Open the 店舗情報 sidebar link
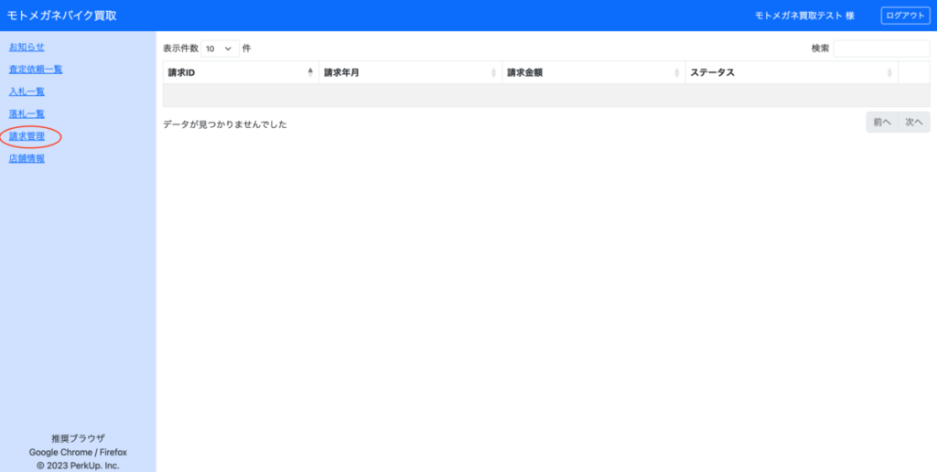937x472 pixels. (x=27, y=158)
